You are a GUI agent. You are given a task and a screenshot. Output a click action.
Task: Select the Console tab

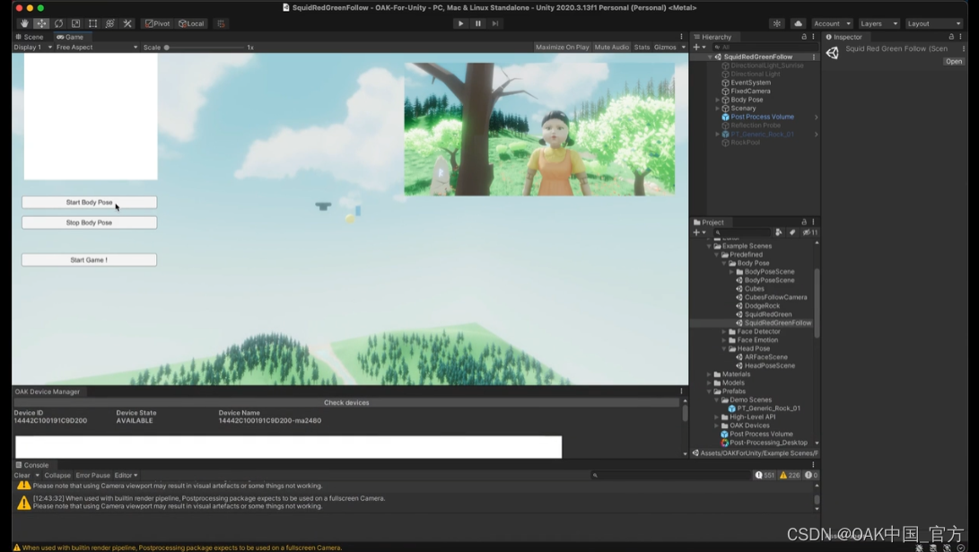31,465
